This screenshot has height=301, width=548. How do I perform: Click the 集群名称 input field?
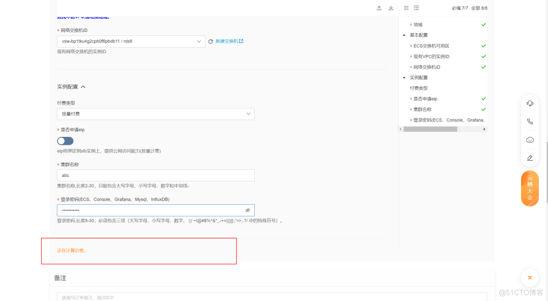(156, 175)
